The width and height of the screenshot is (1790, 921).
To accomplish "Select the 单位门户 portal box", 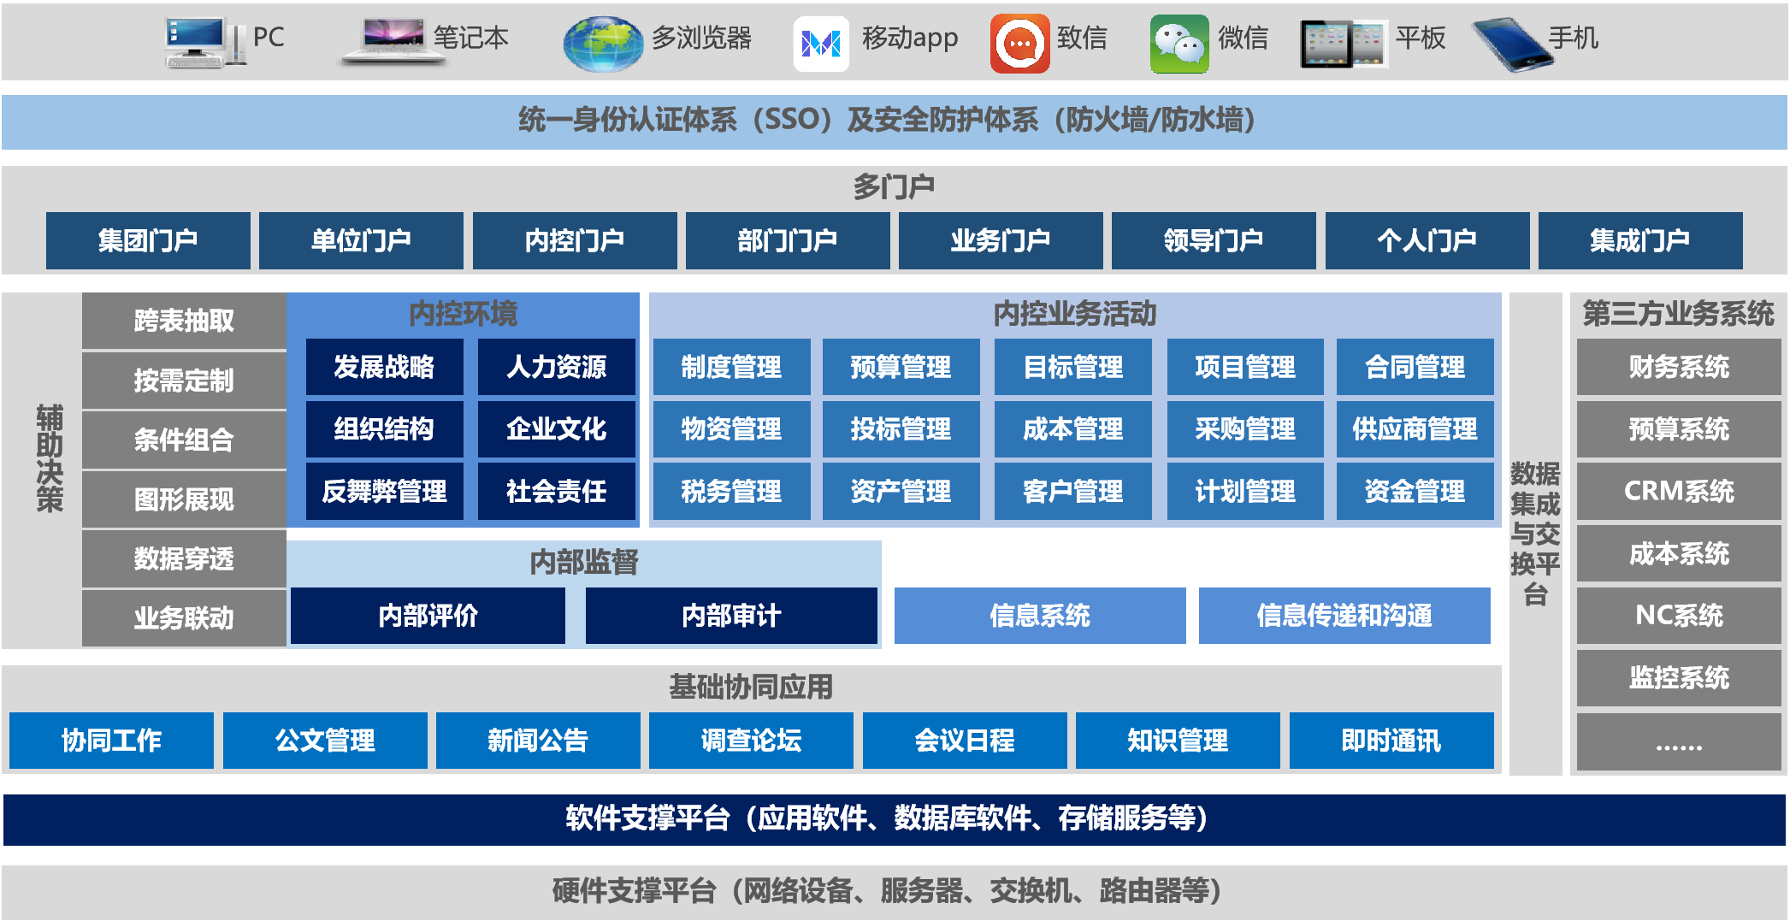I will 361,240.
